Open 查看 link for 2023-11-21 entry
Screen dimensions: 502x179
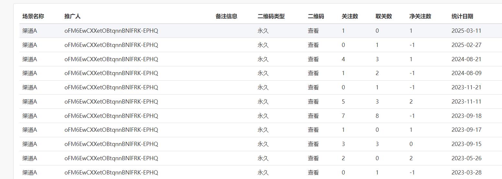coord(313,87)
